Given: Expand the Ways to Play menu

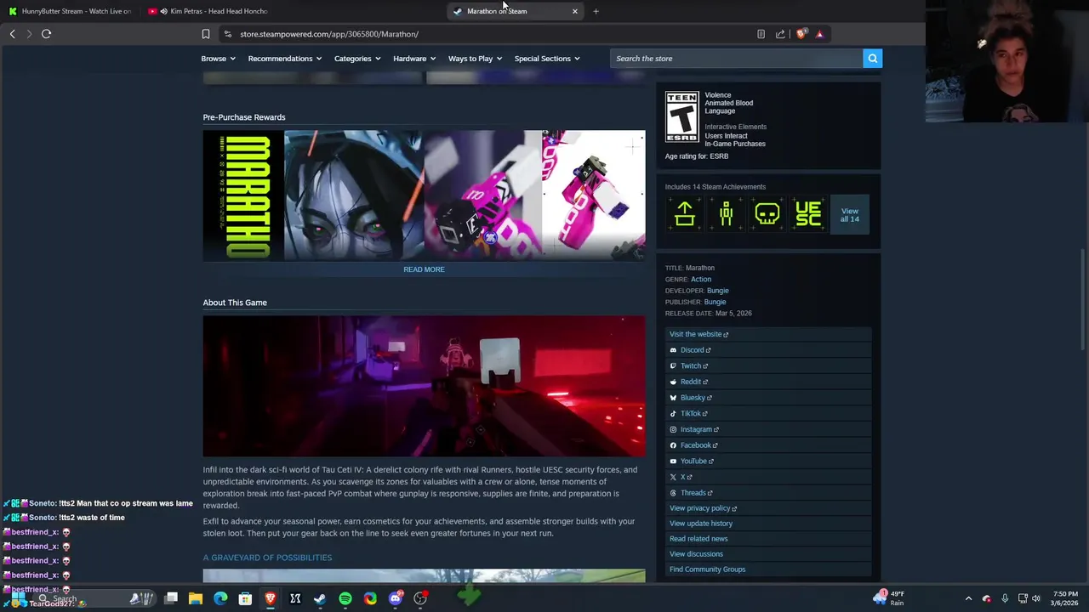Looking at the screenshot, I should [x=475, y=59].
